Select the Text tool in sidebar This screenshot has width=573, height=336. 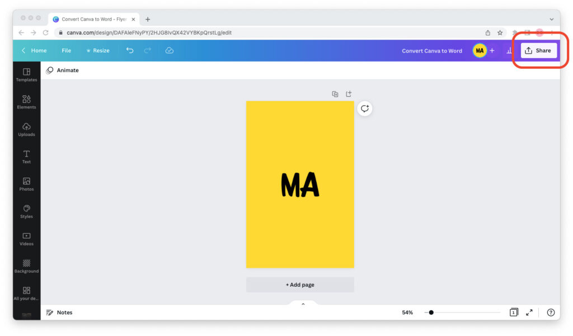pyautogui.click(x=26, y=157)
